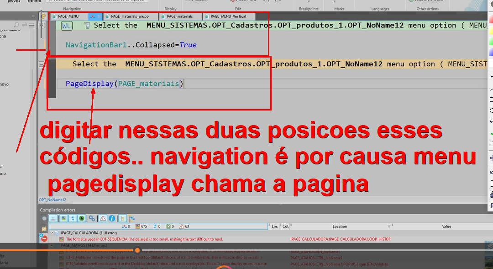This screenshot has width=493, height=269.
Task: Toggle compilation error filter with upload icon
Action: (53, 218)
